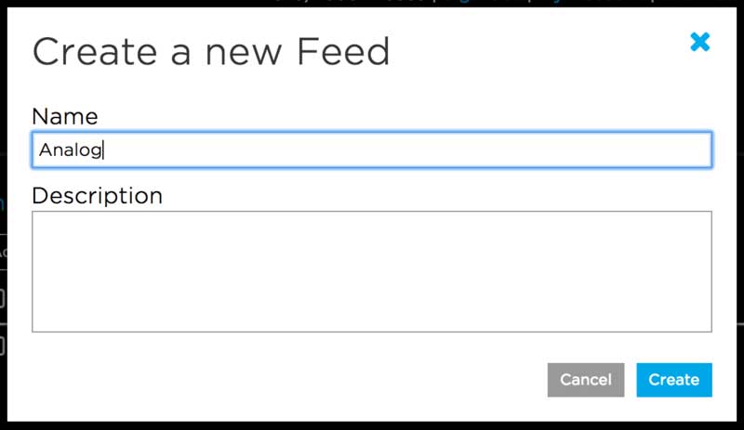Focus the Name input field
This screenshot has width=744, height=430.
[372, 150]
